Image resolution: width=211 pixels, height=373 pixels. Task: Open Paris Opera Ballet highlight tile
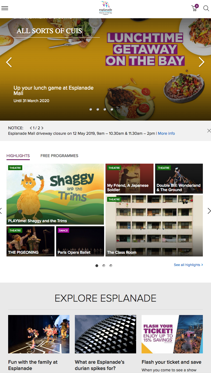point(80,241)
